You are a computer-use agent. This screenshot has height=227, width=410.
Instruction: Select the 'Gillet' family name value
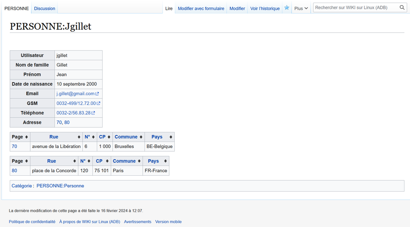pos(62,65)
